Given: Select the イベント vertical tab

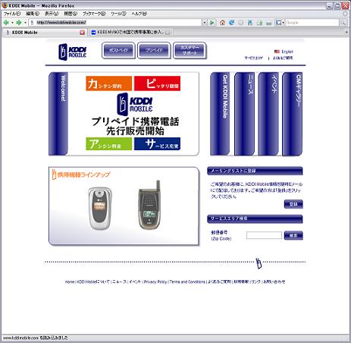Looking at the screenshot, I should (x=268, y=114).
